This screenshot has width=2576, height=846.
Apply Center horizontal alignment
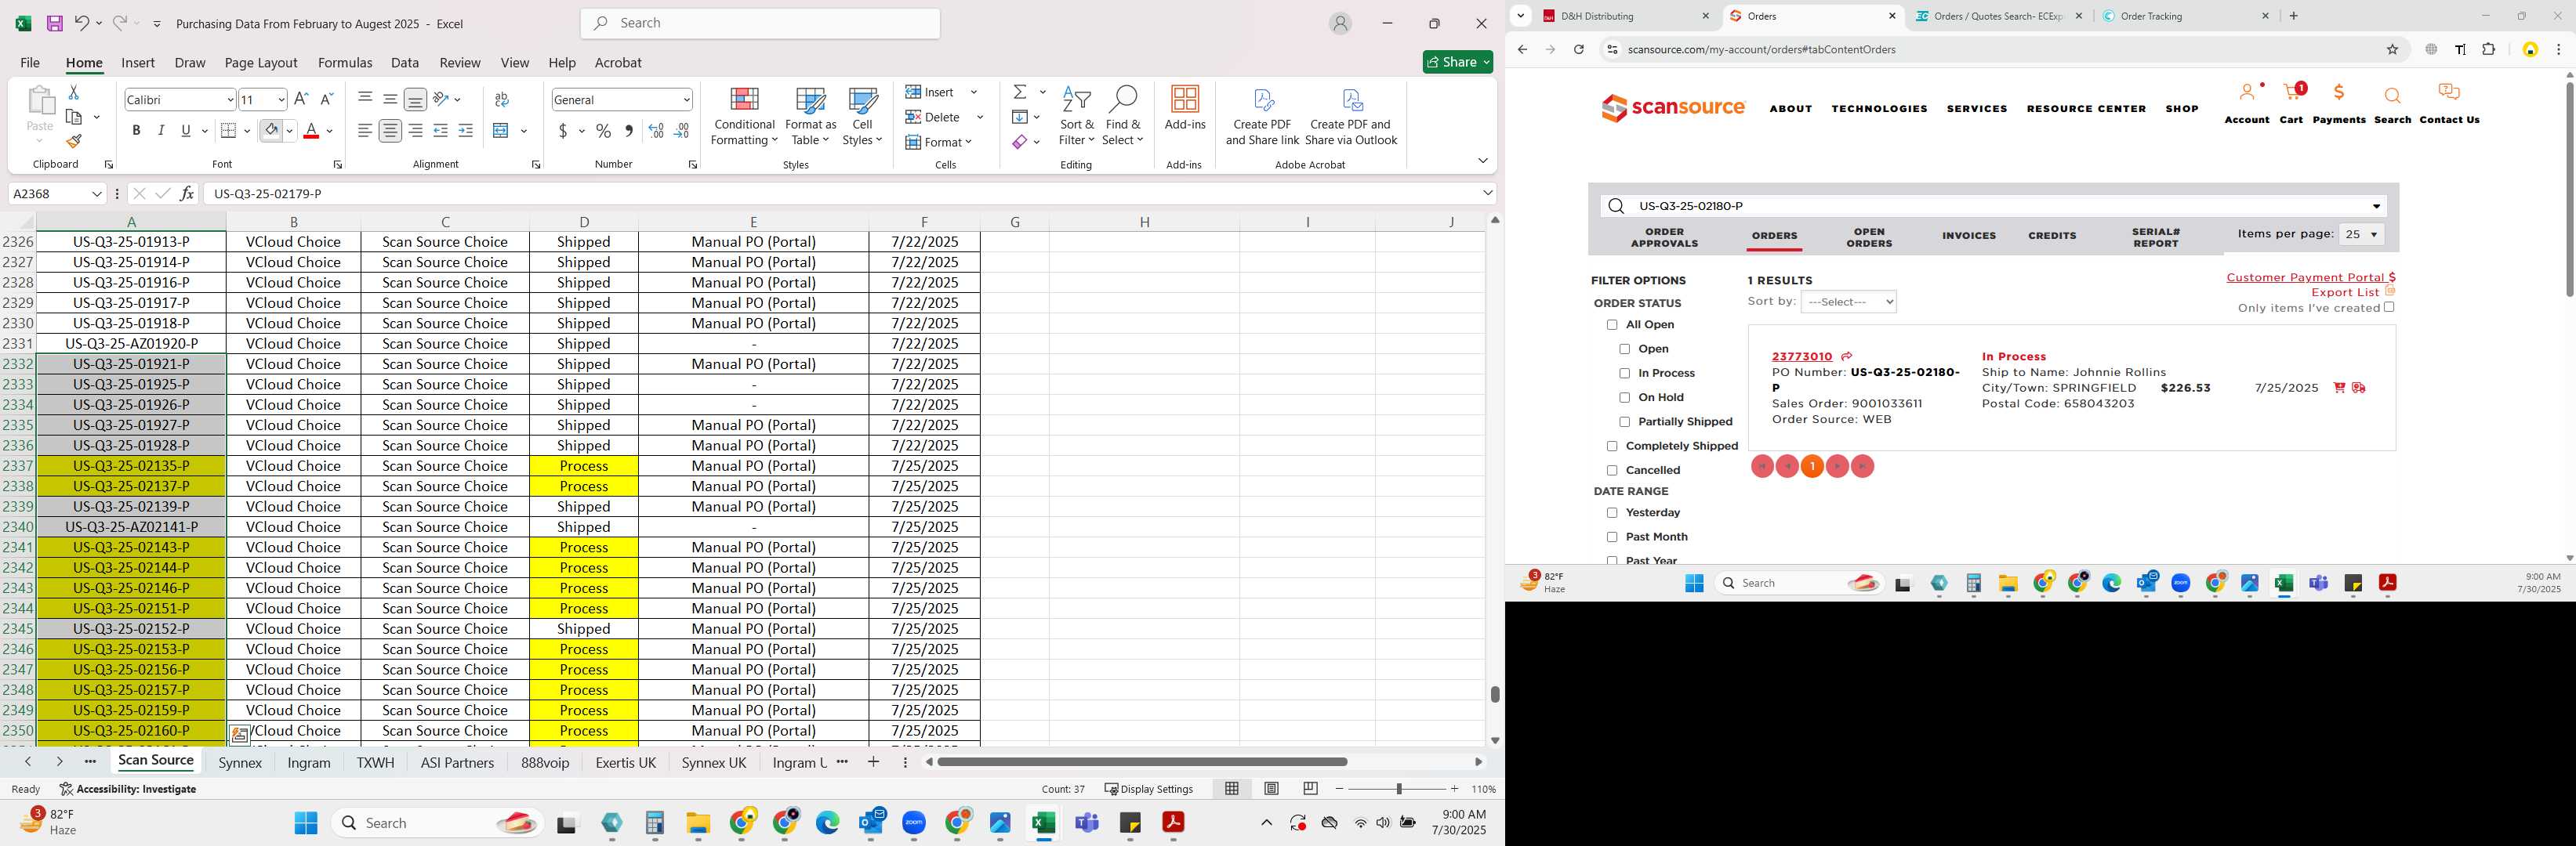pyautogui.click(x=390, y=131)
